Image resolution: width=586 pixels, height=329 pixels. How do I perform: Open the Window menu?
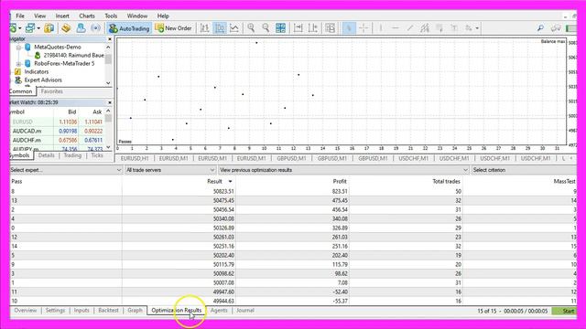click(x=136, y=16)
